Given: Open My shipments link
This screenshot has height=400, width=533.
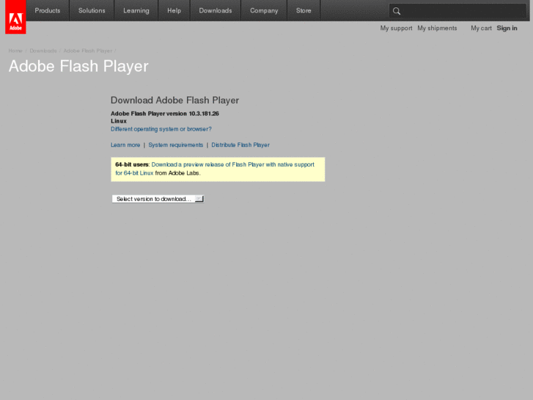Looking at the screenshot, I should [437, 28].
